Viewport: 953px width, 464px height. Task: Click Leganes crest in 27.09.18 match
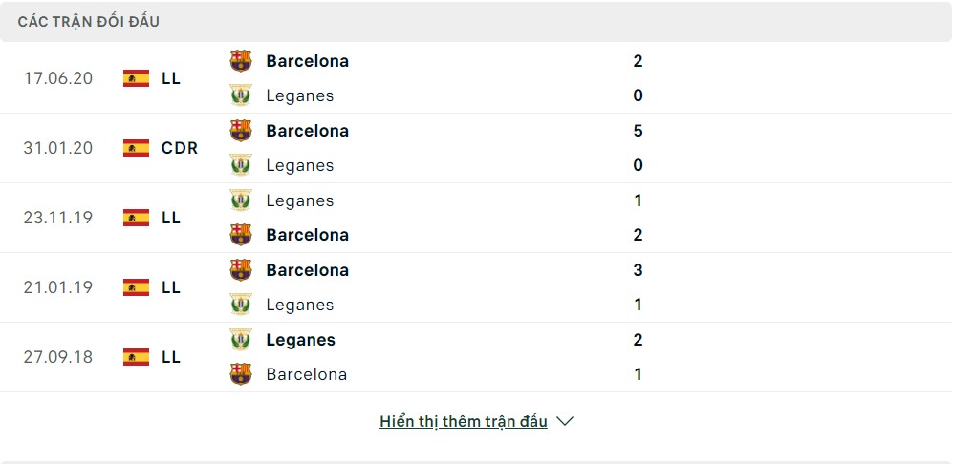click(241, 340)
